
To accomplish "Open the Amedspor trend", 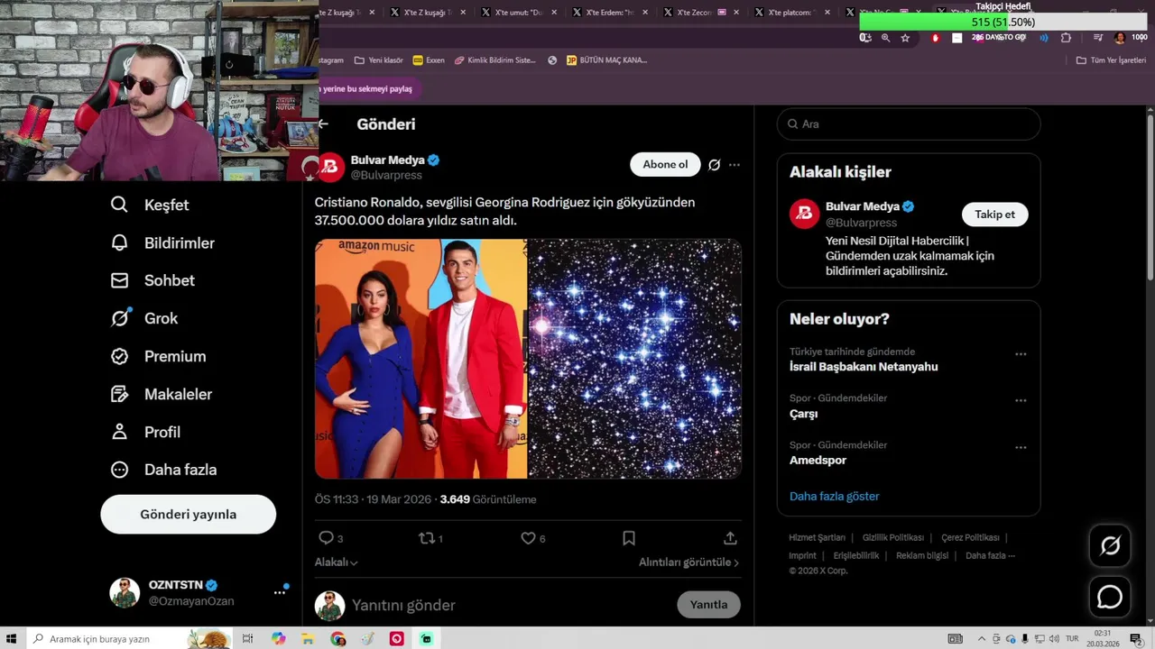I will [818, 460].
